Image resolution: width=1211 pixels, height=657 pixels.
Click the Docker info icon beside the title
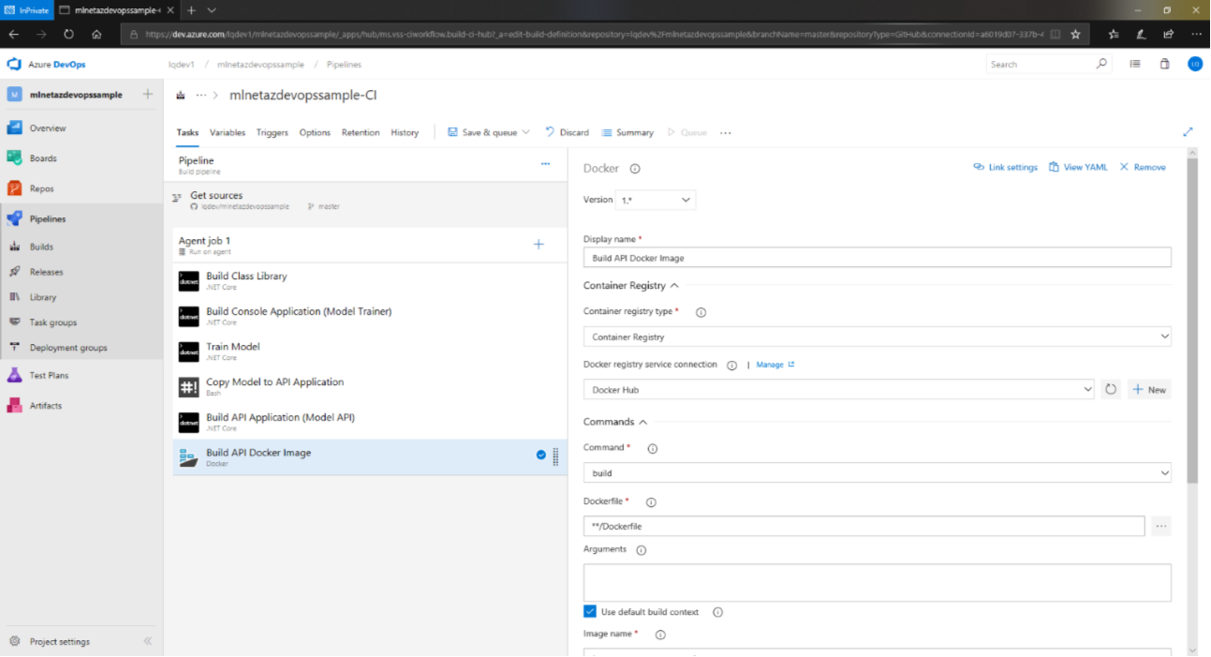pyautogui.click(x=634, y=169)
